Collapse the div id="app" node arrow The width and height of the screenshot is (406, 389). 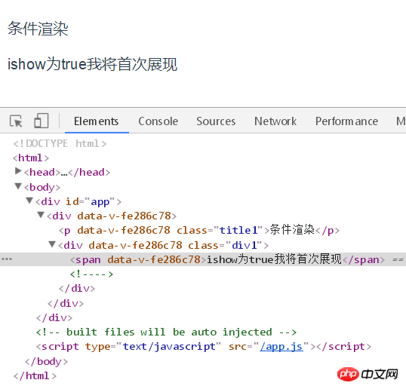(29, 201)
